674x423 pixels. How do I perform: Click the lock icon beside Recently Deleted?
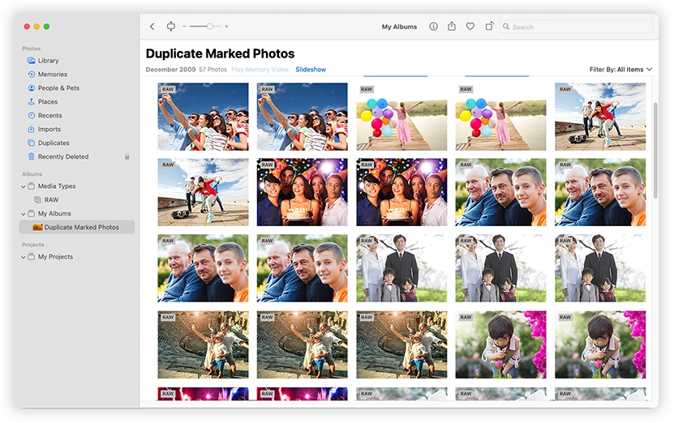pos(127,156)
